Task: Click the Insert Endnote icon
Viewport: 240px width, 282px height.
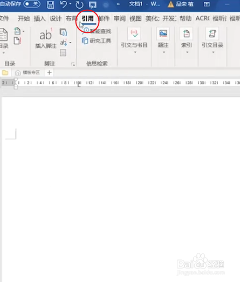Action: pyautogui.click(x=63, y=32)
